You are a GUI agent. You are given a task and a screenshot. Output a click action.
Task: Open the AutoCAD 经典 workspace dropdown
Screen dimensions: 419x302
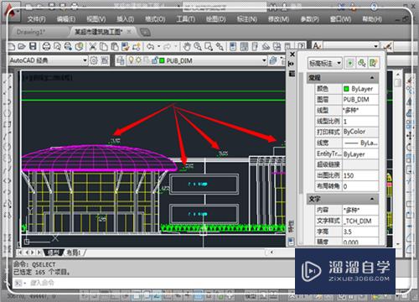[x=48, y=60]
